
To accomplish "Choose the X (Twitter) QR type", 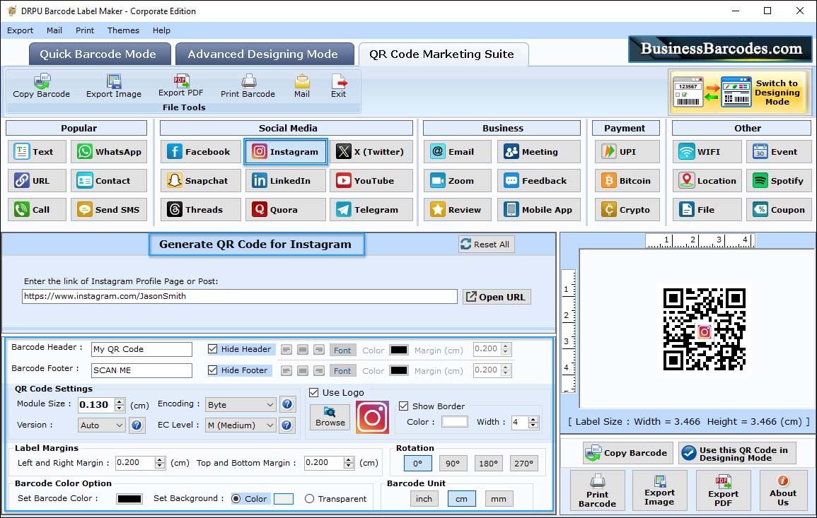I will pyautogui.click(x=371, y=151).
